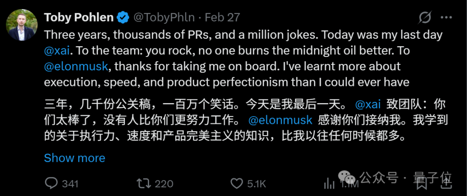Click the retweet arrows icon
The height and width of the screenshot is (196, 467).
[144, 183]
